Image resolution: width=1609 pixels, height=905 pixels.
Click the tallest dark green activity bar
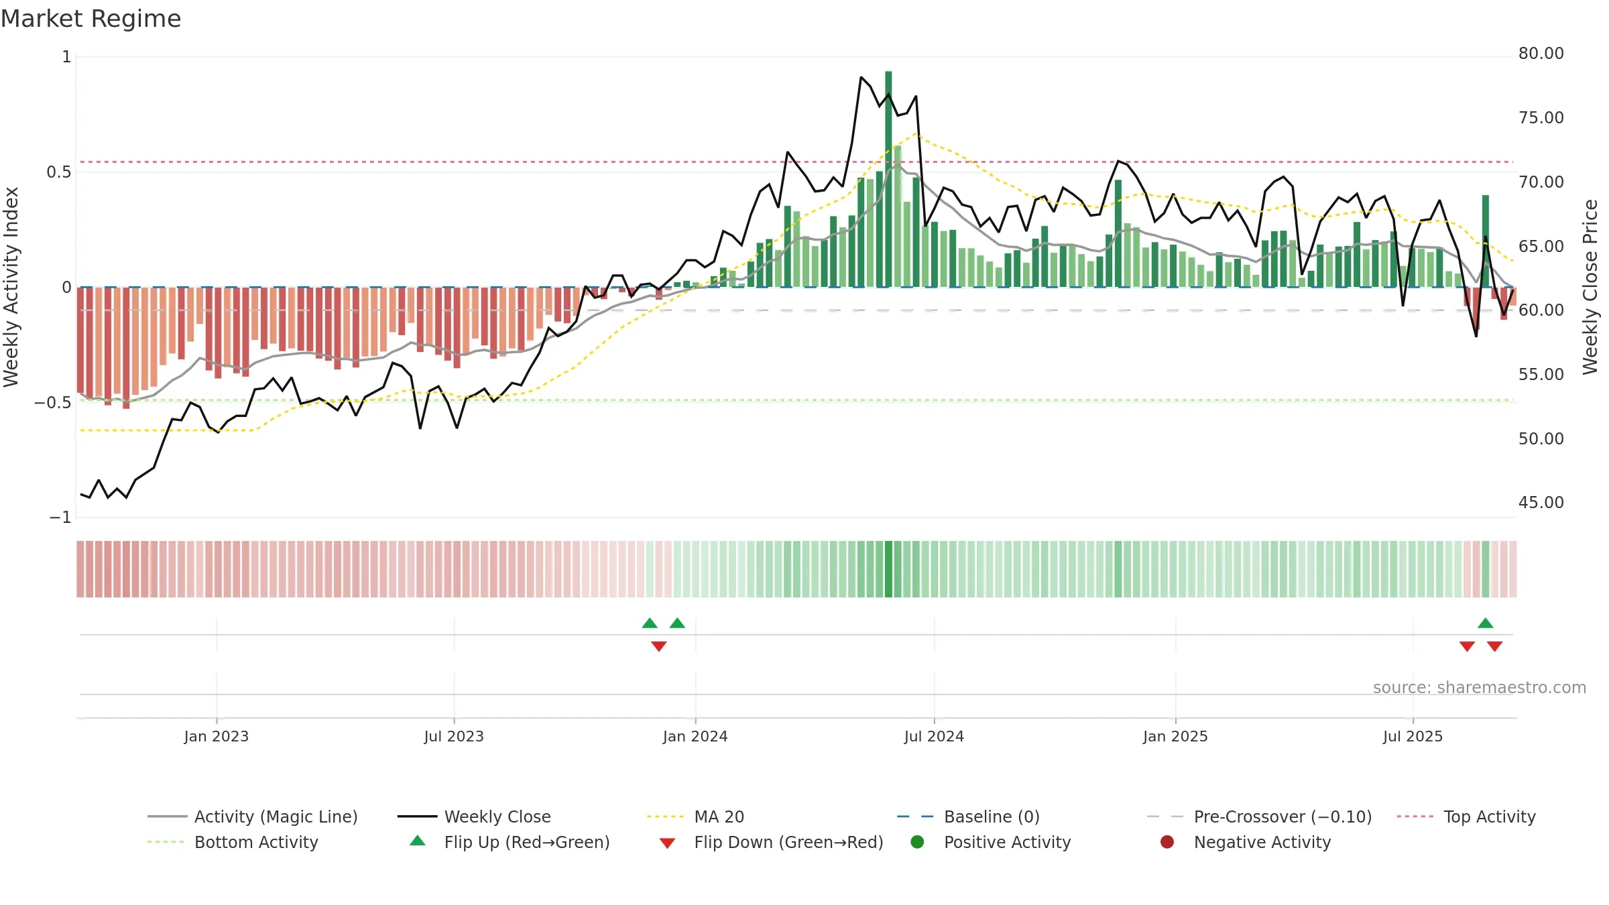pyautogui.click(x=888, y=179)
